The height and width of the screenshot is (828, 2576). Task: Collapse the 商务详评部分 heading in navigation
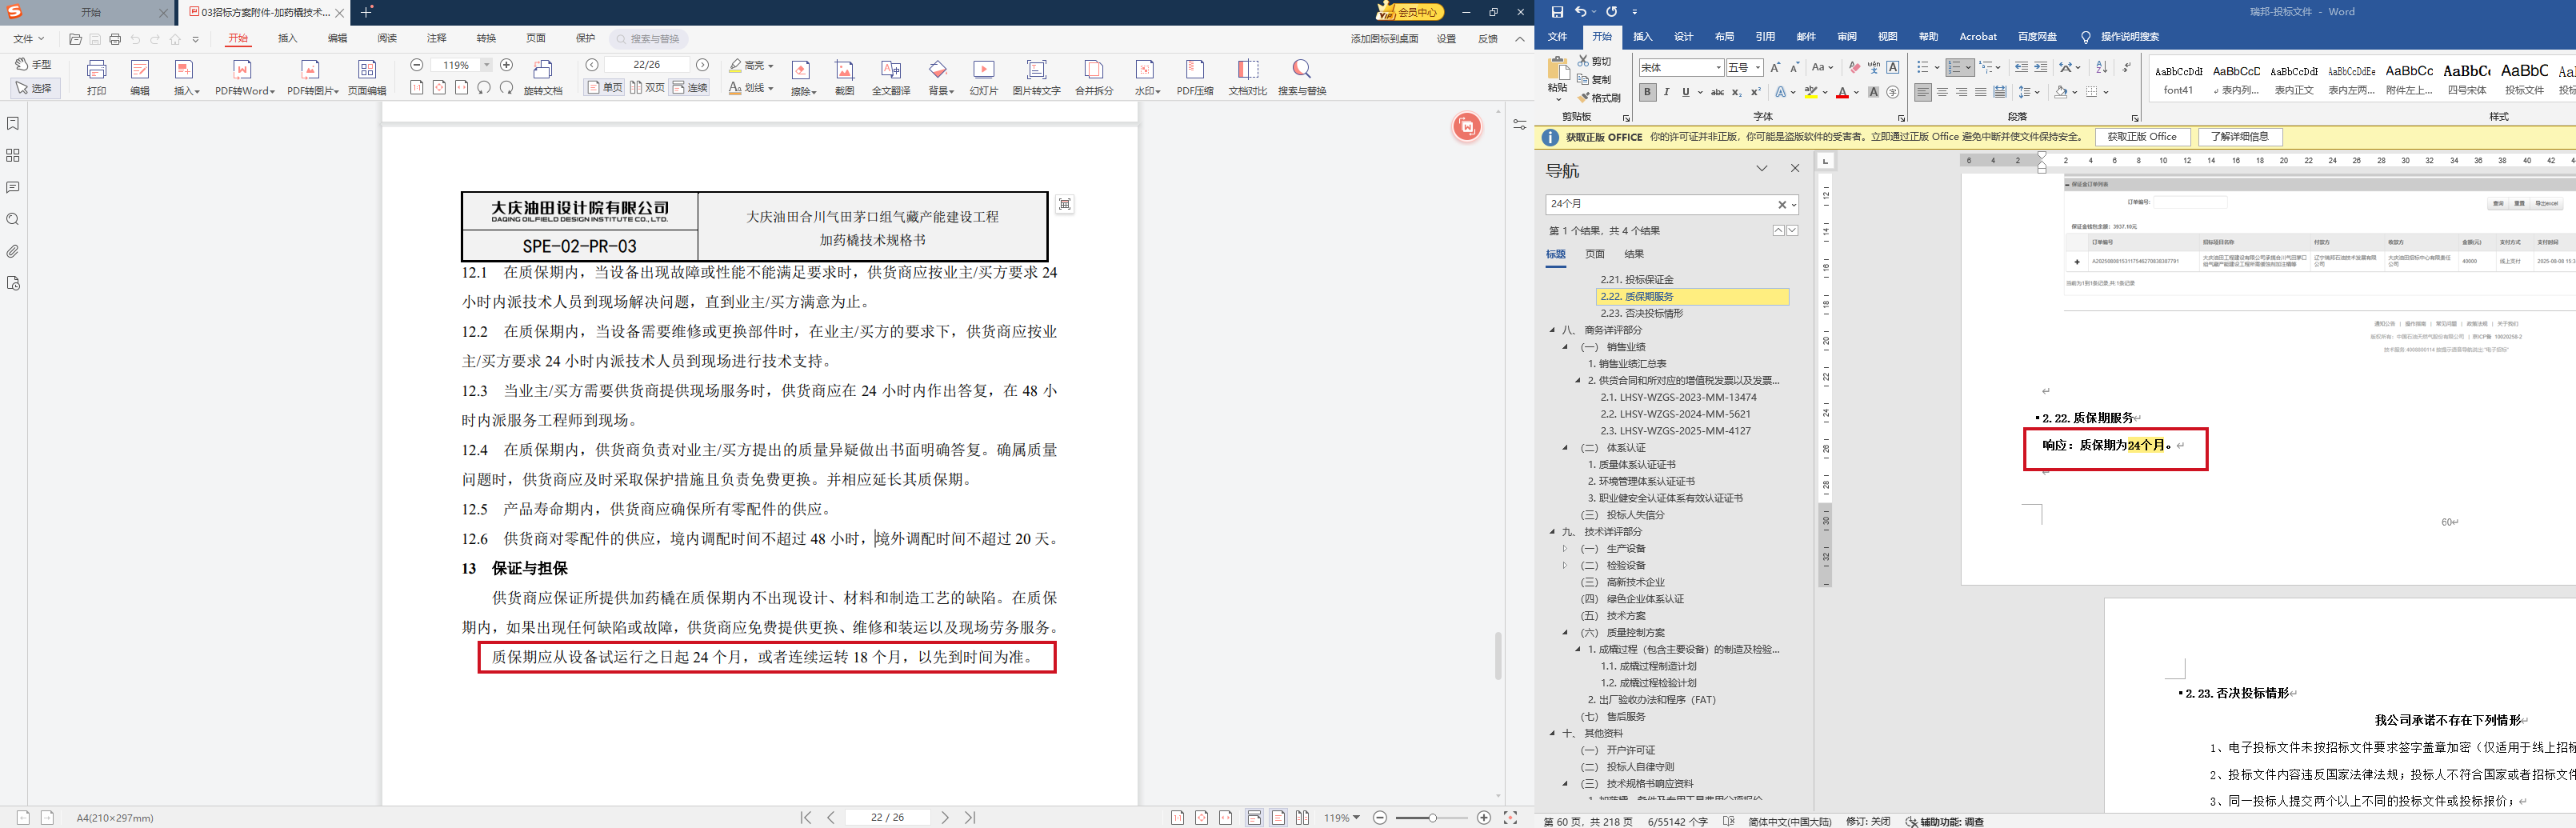click(x=1553, y=330)
